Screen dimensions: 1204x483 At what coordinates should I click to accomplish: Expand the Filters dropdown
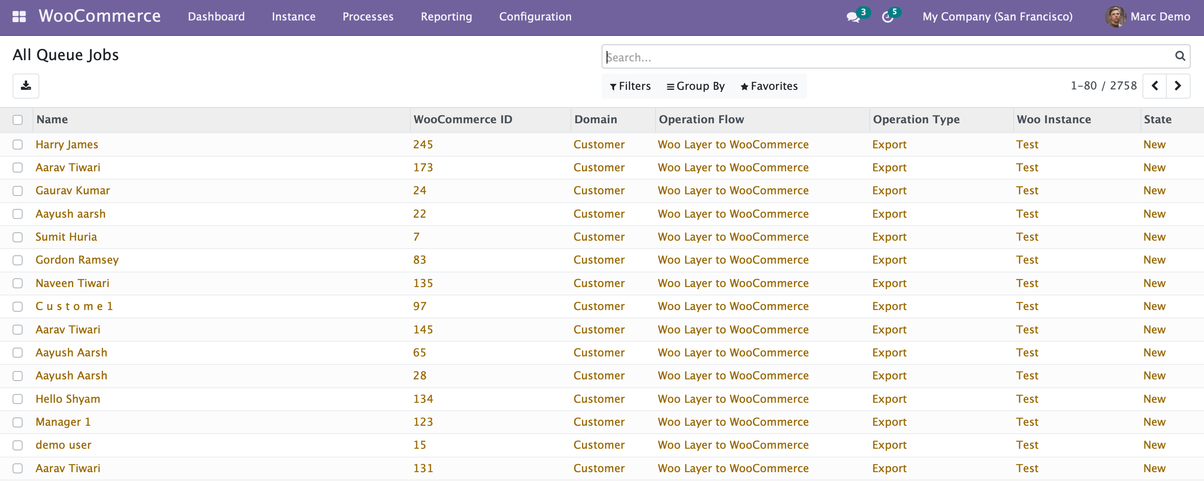630,86
